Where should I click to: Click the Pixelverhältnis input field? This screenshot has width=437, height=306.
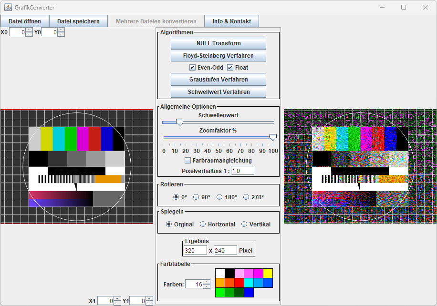242,171
